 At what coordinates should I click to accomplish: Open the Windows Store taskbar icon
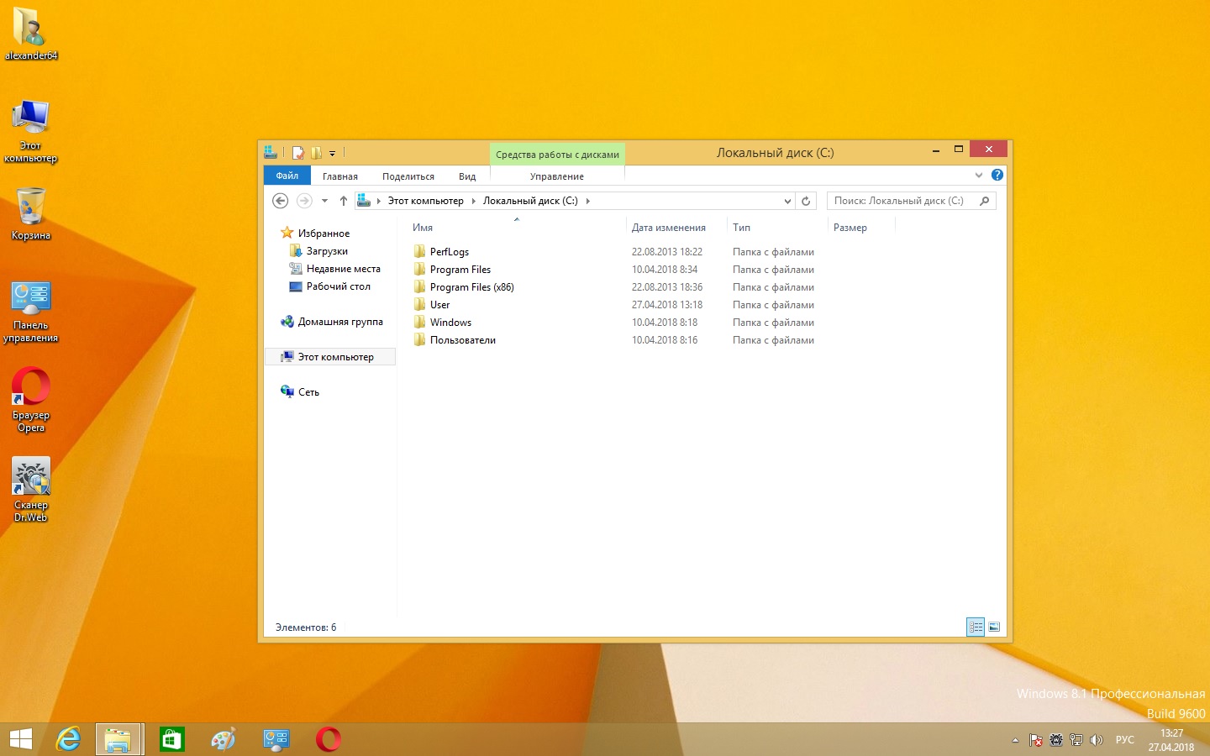pos(171,739)
